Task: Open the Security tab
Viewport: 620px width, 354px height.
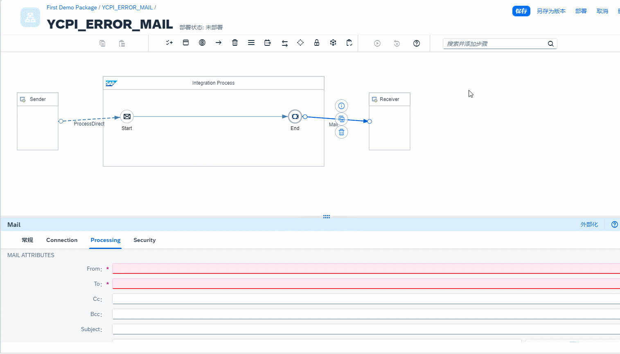Action: pyautogui.click(x=144, y=240)
